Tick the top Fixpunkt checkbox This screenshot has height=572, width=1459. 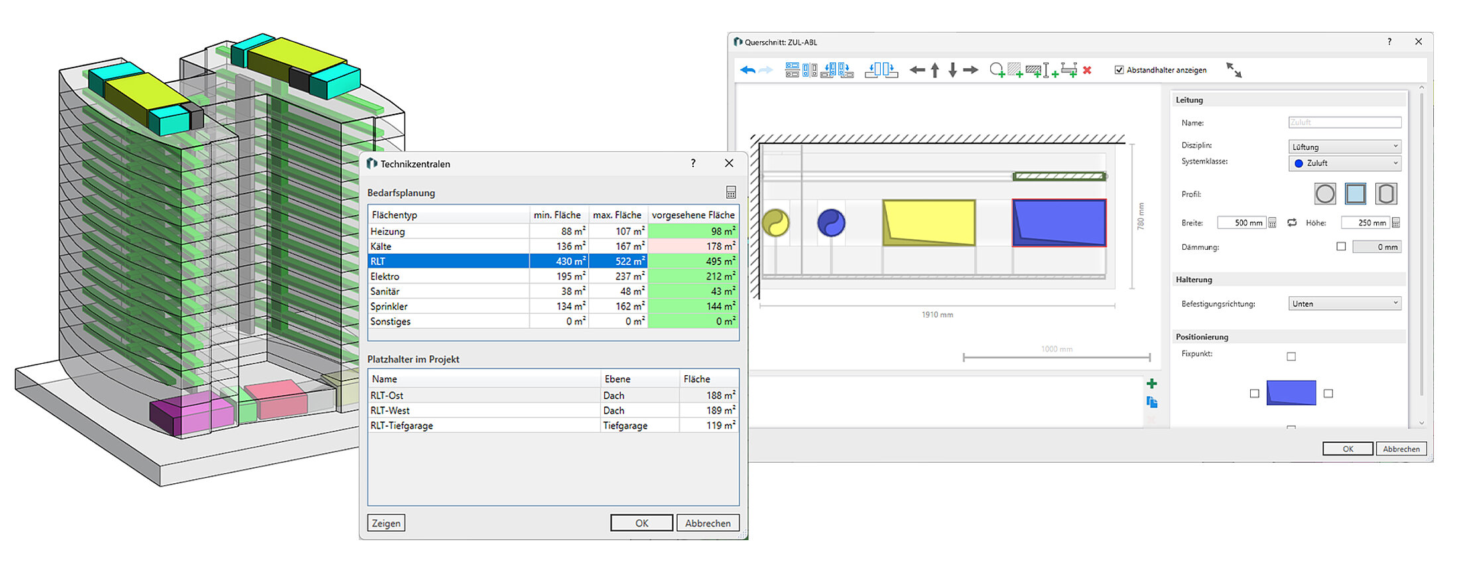(1291, 357)
